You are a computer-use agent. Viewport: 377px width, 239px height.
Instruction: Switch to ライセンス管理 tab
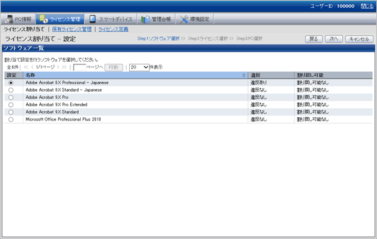pos(60,19)
